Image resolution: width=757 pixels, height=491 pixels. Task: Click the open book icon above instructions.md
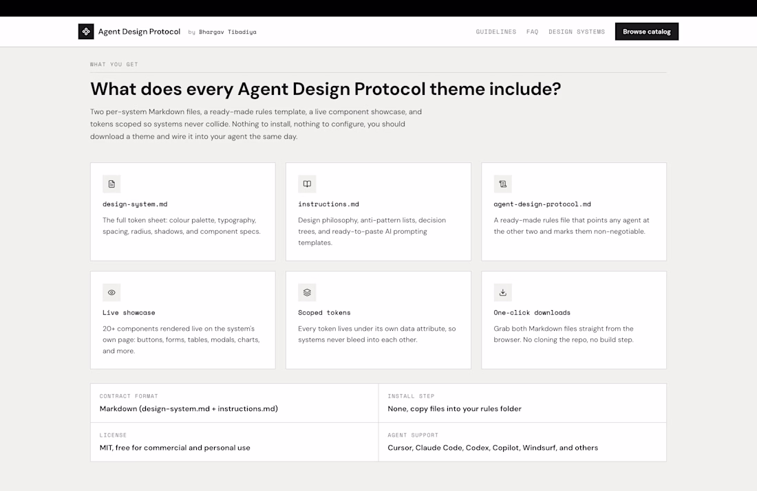pos(307,184)
